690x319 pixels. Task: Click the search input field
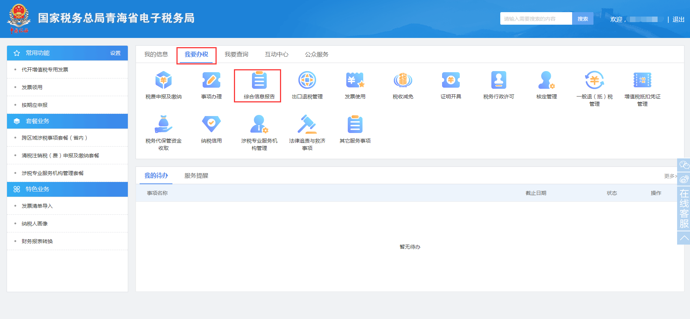(x=536, y=18)
